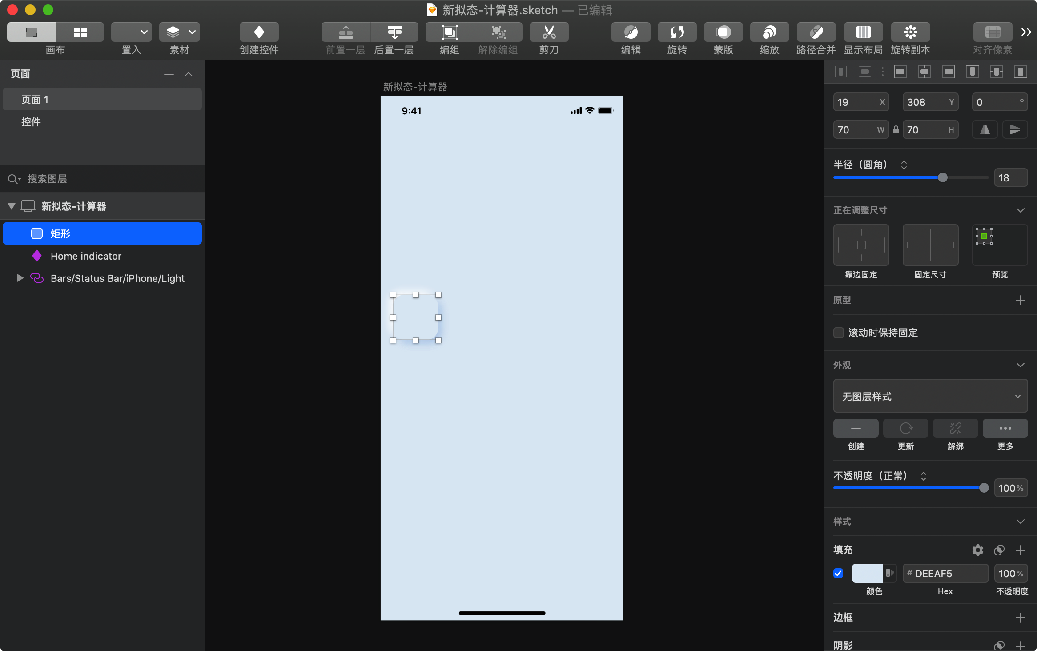The height and width of the screenshot is (651, 1037).
Task: Open the 置入 dropdown arrow
Action: 145,32
